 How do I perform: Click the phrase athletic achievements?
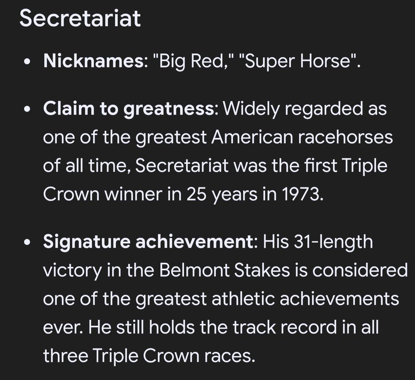(x=305, y=299)
